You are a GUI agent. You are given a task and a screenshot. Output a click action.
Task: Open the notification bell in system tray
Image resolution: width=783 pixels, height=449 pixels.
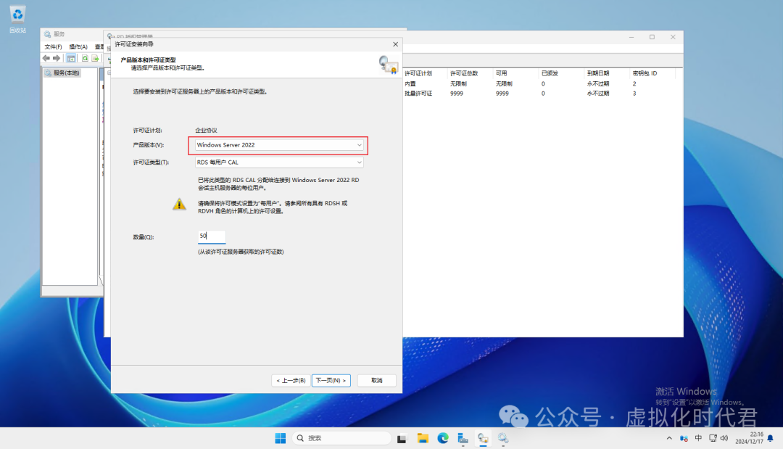coord(768,438)
